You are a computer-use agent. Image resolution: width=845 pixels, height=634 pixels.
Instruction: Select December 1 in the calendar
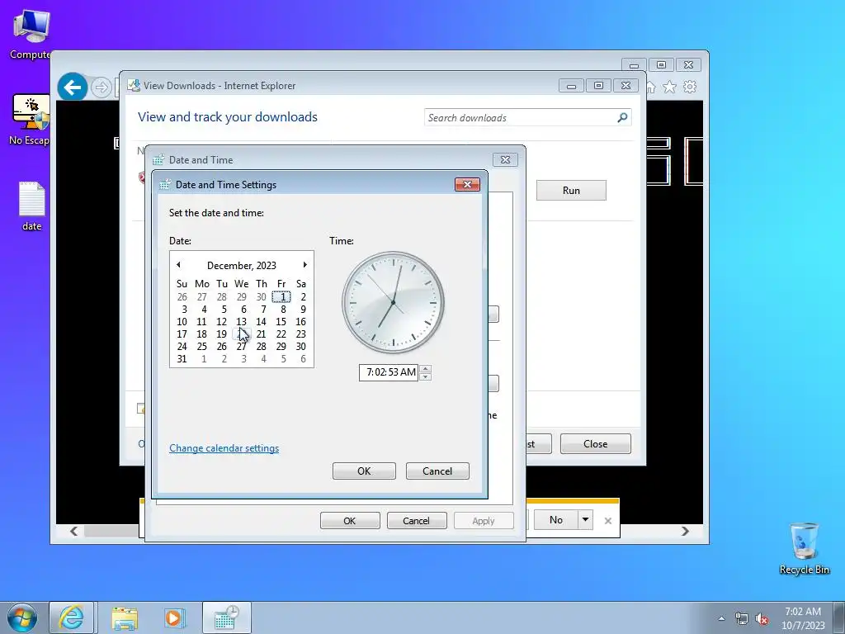(281, 297)
